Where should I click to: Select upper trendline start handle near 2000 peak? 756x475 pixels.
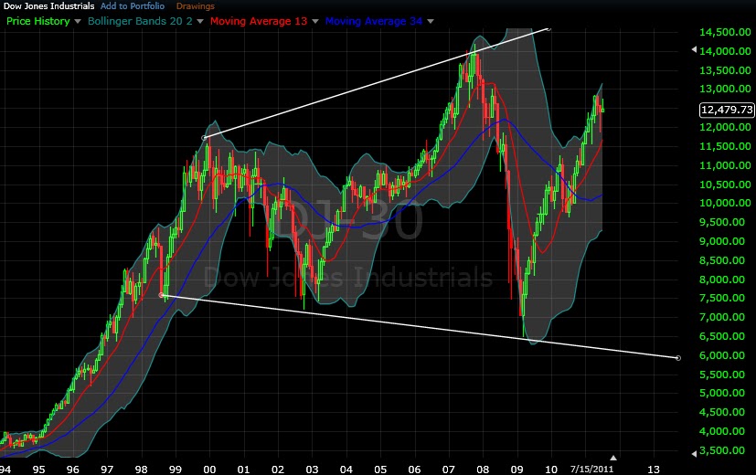pyautogui.click(x=204, y=138)
